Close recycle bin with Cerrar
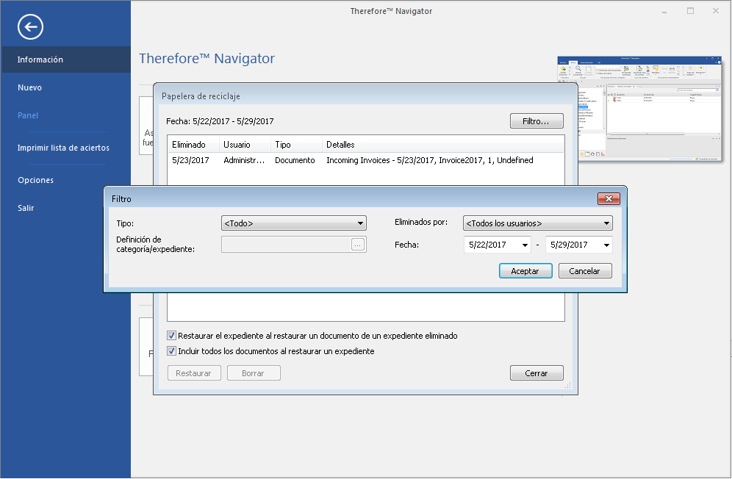 point(537,373)
